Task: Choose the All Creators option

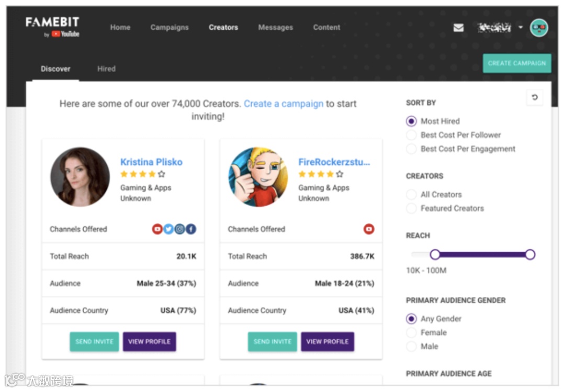Action: [411, 195]
